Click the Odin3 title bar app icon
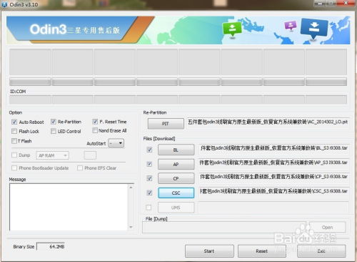This screenshot has height=262, width=357. (x=4, y=4)
